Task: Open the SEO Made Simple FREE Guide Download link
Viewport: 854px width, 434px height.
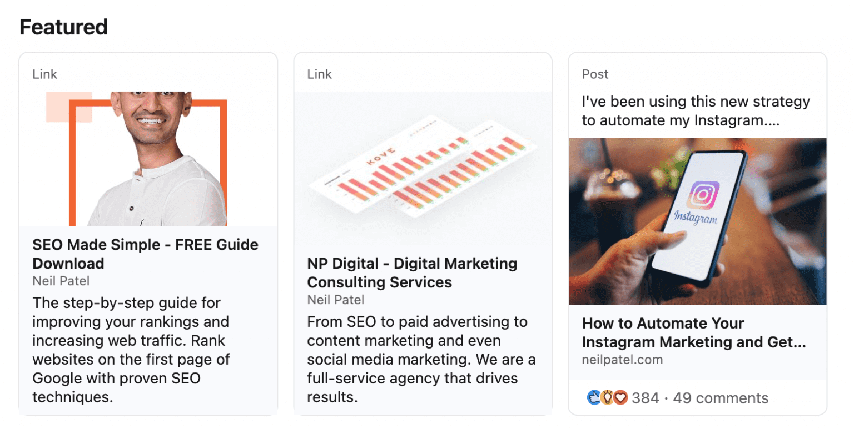Action: point(146,254)
